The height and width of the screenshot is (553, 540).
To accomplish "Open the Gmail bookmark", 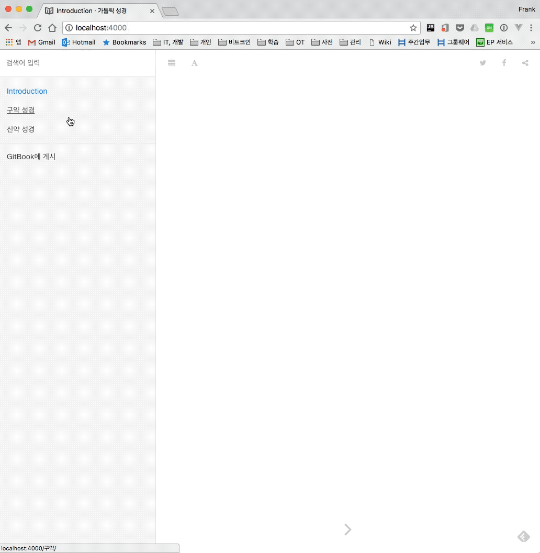I will [x=42, y=42].
